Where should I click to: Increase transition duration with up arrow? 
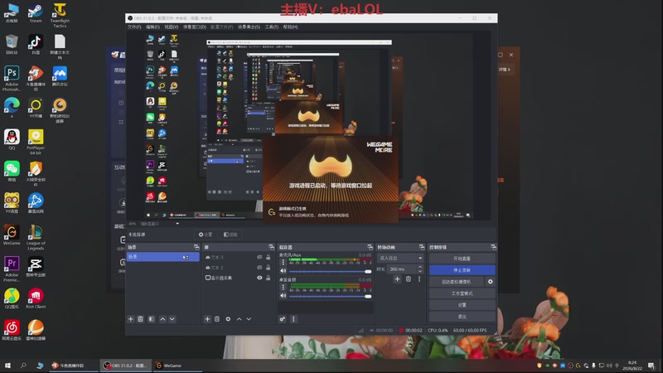[x=420, y=267]
